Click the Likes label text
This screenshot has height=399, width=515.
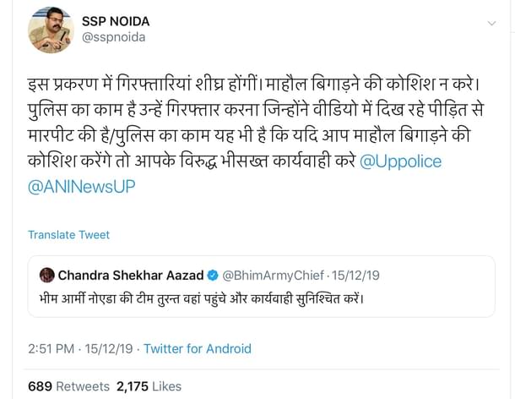[167, 385]
